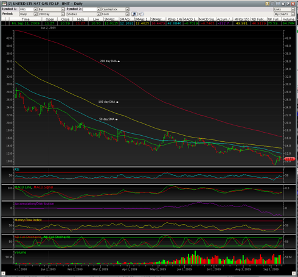Click the RSI indicator panel label
Image resolution: width=298 pixels, height=277 pixels.
click(17, 170)
